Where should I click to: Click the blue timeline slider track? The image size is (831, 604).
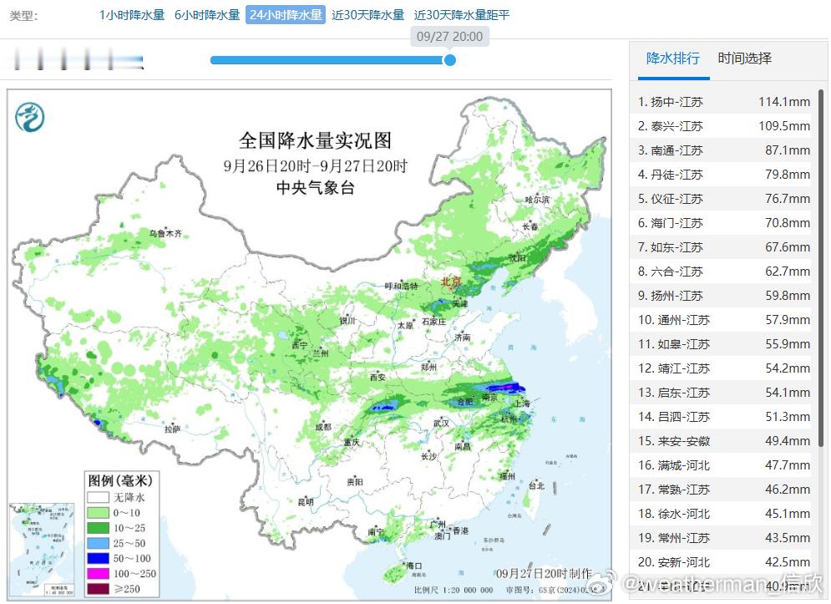click(328, 60)
